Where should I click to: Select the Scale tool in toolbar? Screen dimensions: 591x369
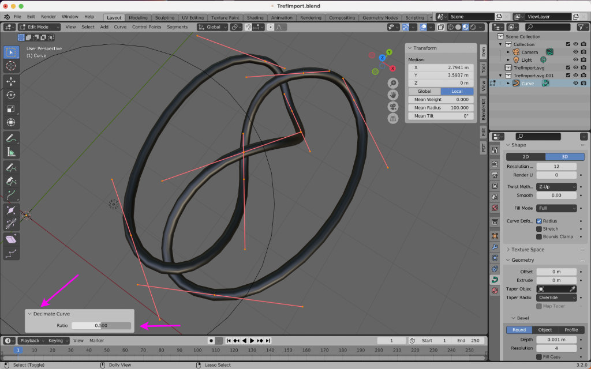(x=11, y=109)
